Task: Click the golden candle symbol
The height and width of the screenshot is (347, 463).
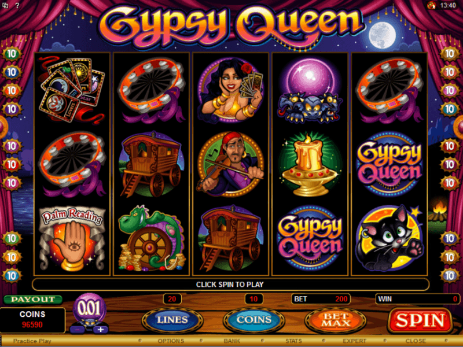Action: point(310,164)
